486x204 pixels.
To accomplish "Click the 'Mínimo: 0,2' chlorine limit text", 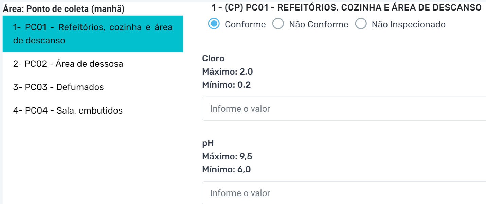I will pos(226,85).
